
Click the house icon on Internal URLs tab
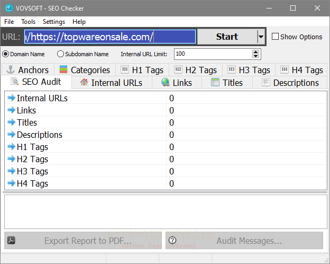click(84, 82)
